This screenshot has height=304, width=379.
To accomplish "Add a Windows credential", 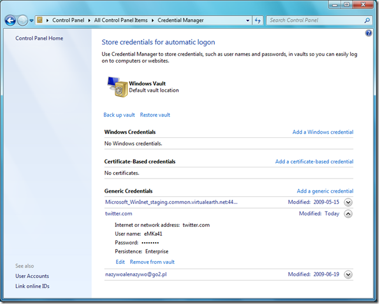I will [323, 132].
